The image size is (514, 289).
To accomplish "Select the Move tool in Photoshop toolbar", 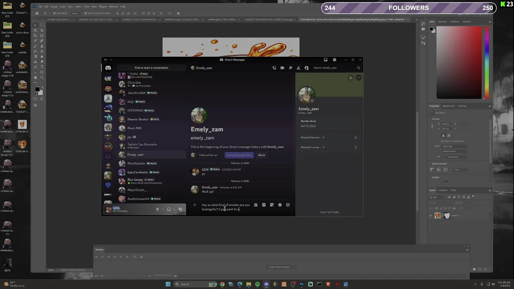I will tap(35, 25).
